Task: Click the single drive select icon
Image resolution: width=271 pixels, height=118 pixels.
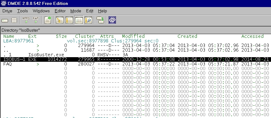Action: (5, 21)
